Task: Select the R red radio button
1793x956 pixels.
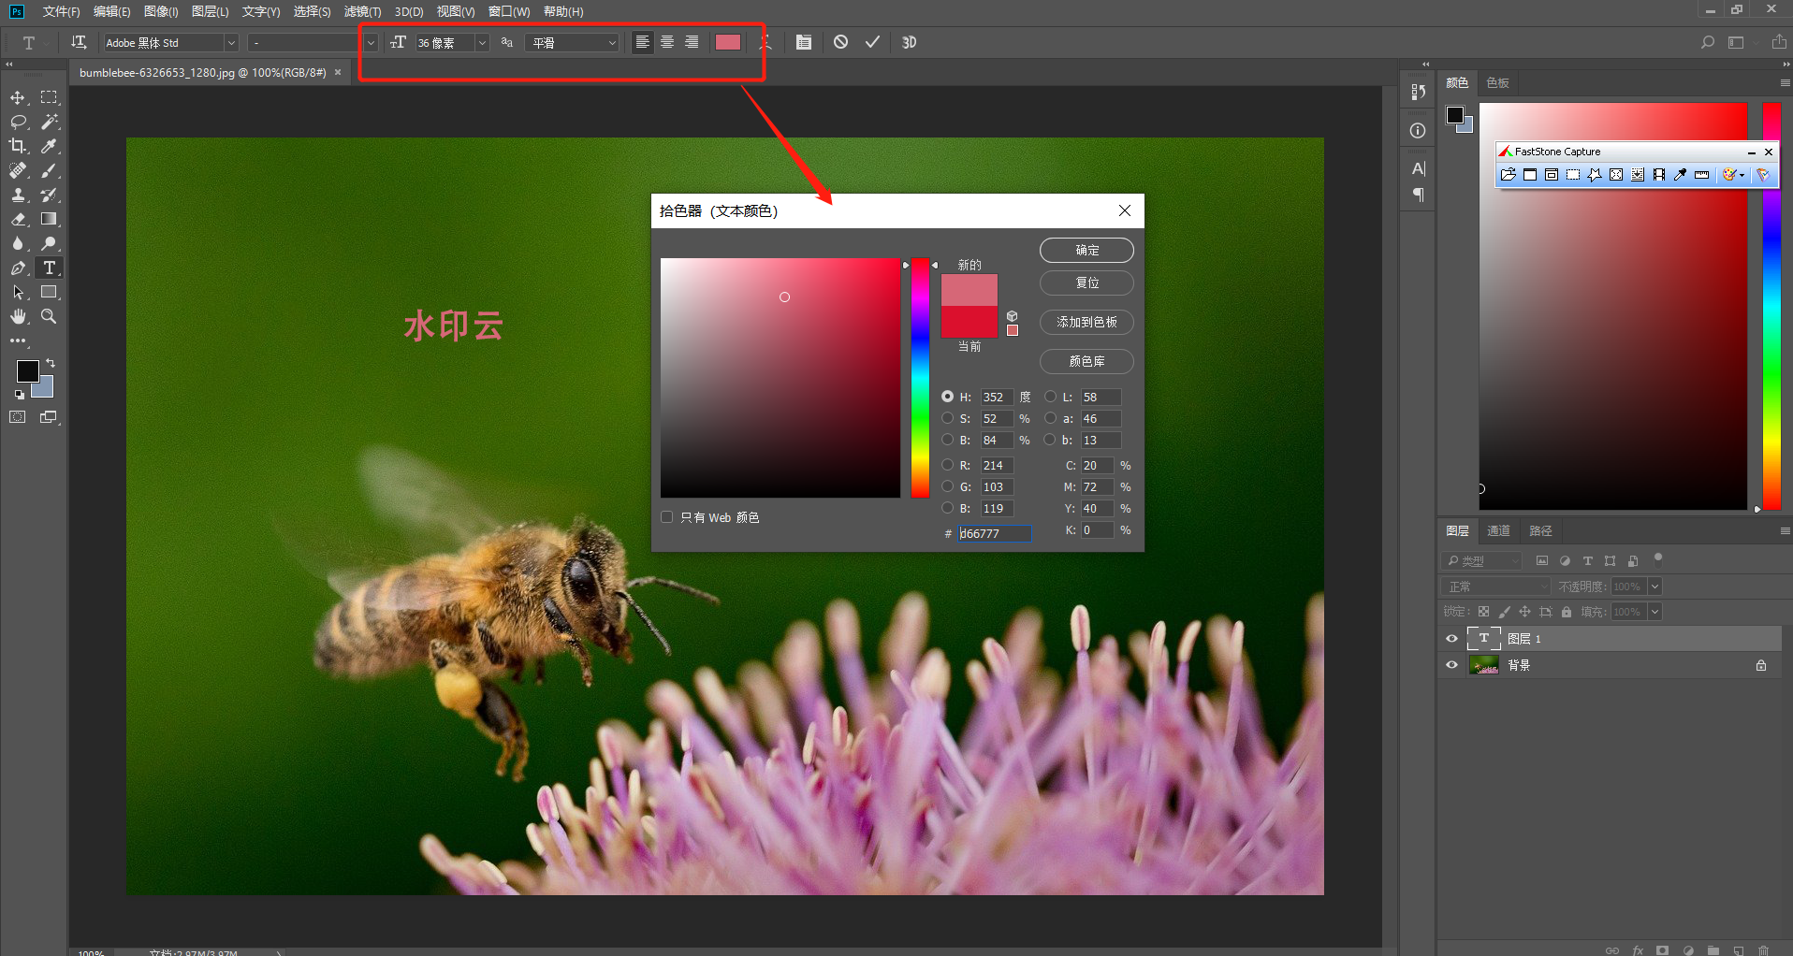Action: [x=948, y=465]
